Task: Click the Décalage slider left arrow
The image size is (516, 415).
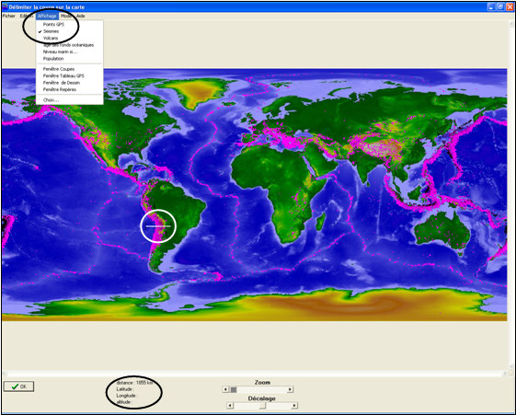Action: point(230,405)
